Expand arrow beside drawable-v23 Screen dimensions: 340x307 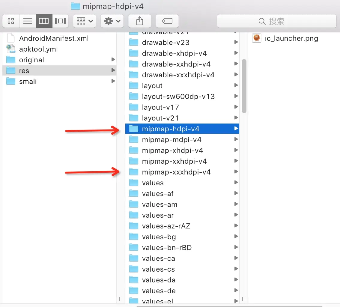point(236,42)
